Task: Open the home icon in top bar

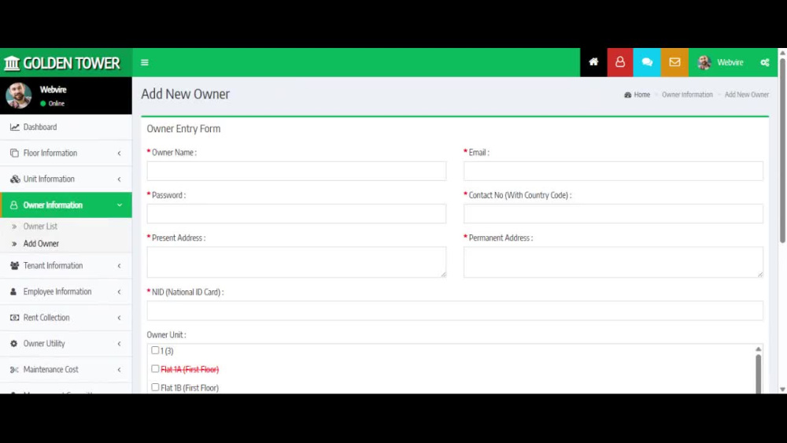Action: [593, 62]
